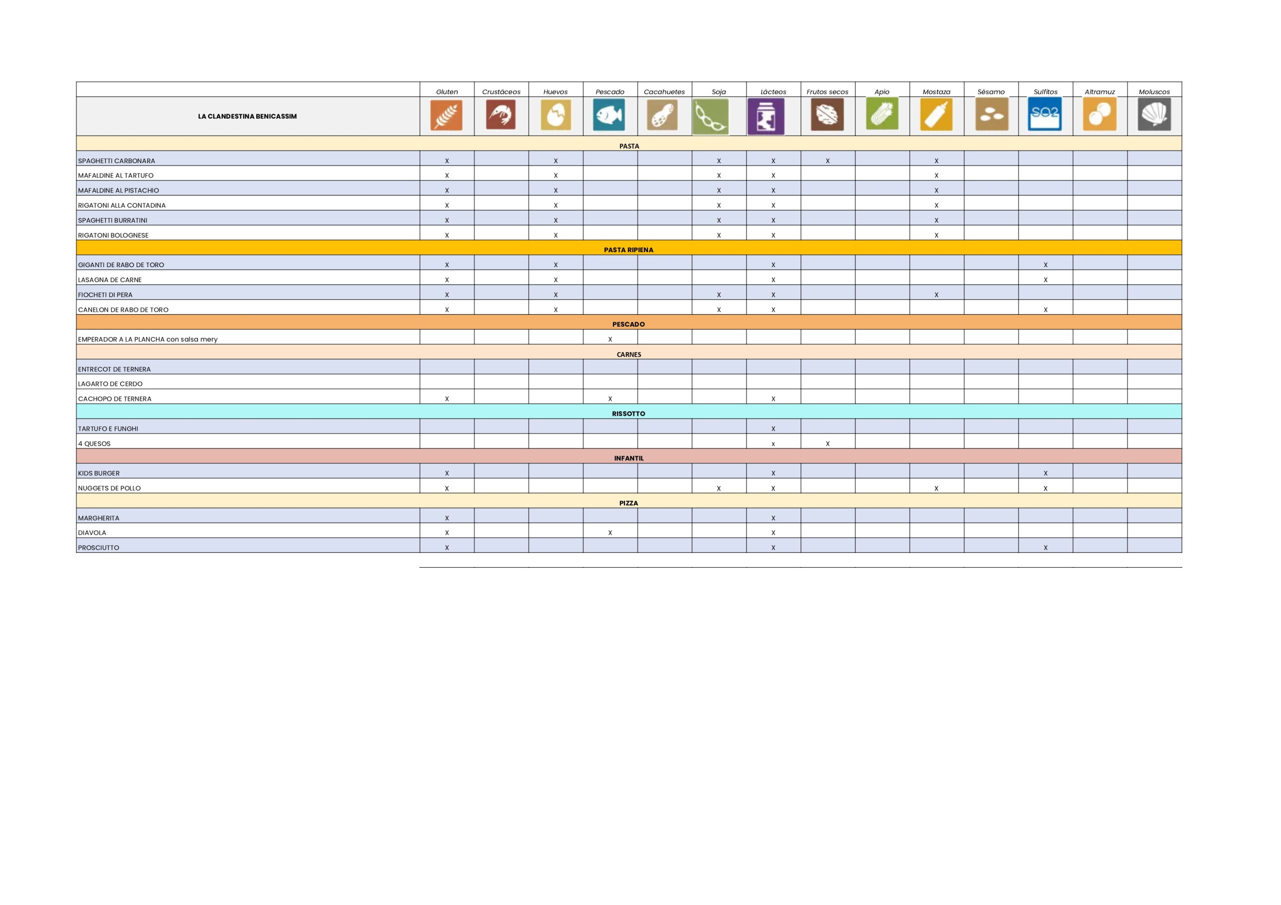The width and height of the screenshot is (1281, 905).
Task: Click the blue Pescado fish icon
Action: (608, 115)
